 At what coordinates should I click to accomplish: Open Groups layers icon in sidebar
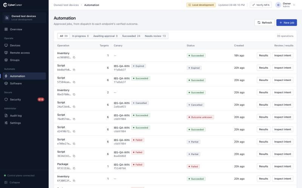tap(6, 60)
